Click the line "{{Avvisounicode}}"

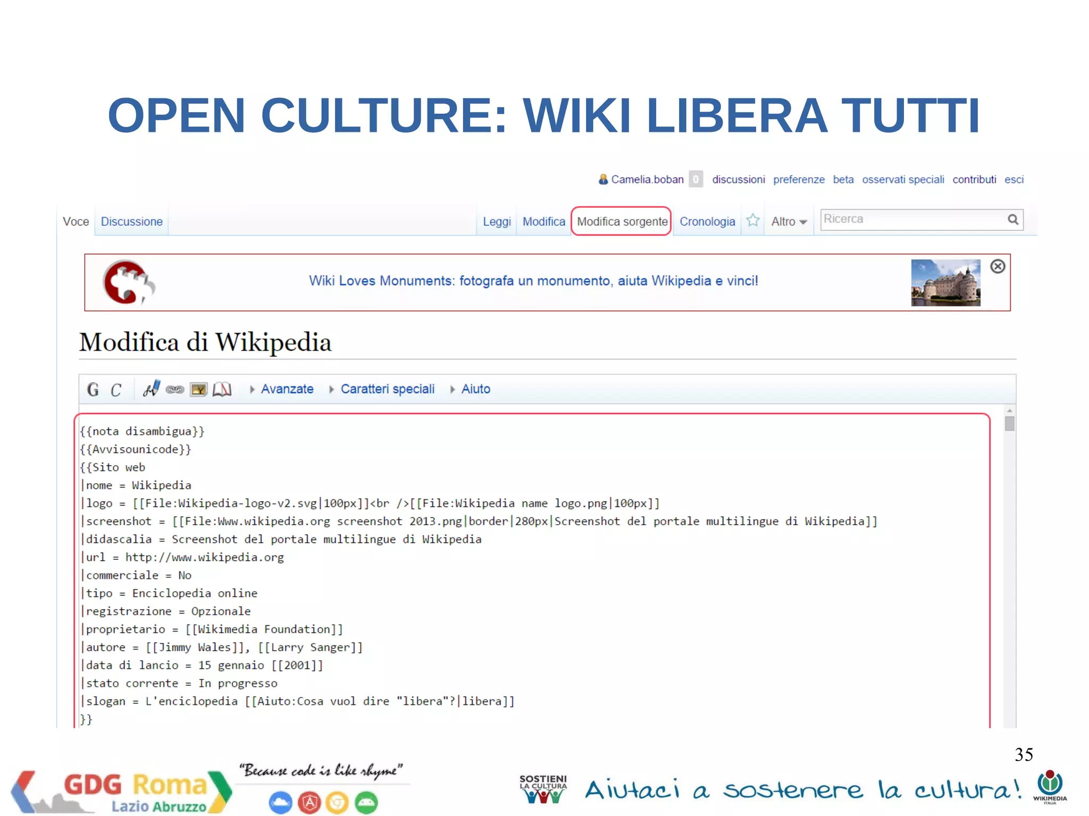[136, 449]
